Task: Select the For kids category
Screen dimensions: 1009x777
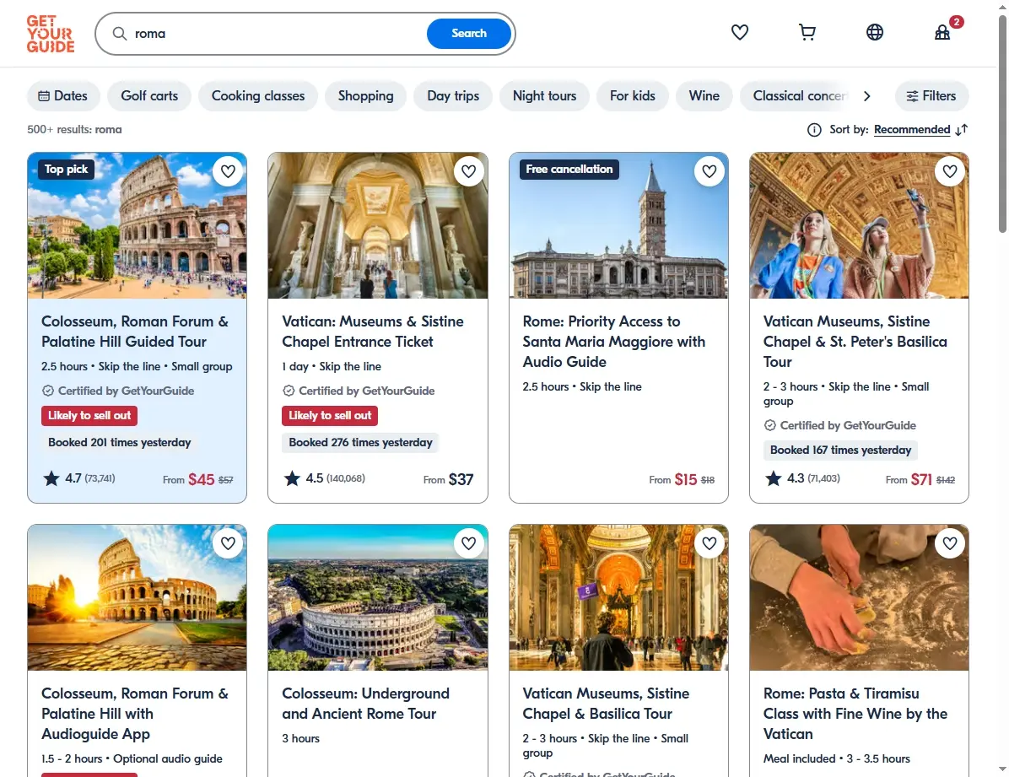Action: tap(633, 96)
